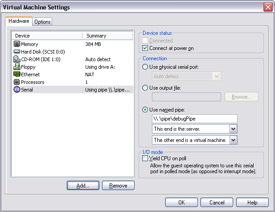
Task: Click the Memory chip icon
Action: tap(17, 44)
